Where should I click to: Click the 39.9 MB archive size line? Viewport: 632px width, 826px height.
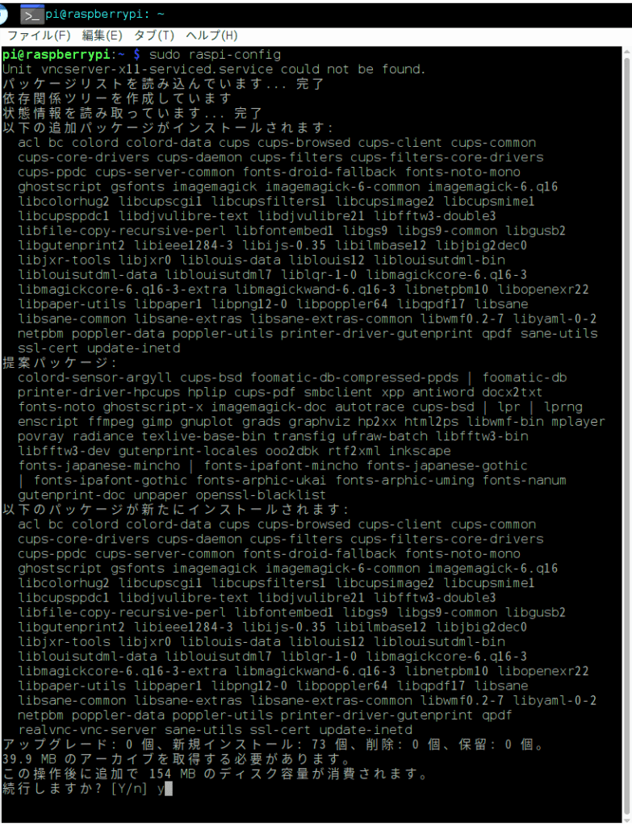[x=177, y=759]
